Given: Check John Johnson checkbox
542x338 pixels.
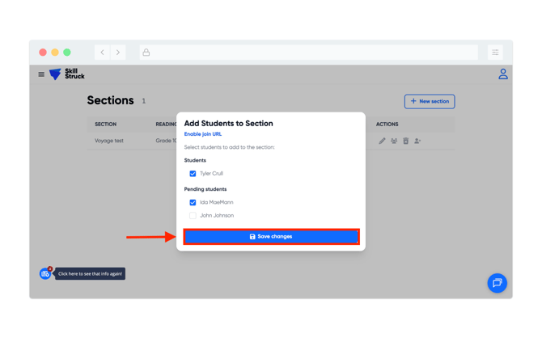Looking at the screenshot, I should 193,216.
